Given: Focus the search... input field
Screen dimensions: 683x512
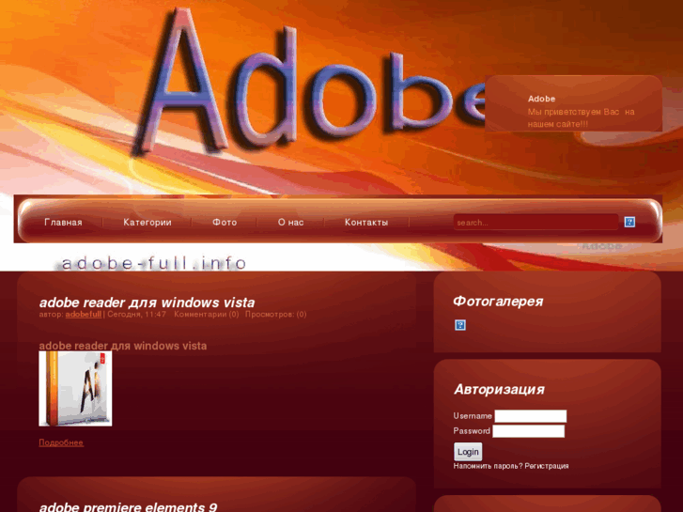Looking at the screenshot, I should pos(536,223).
